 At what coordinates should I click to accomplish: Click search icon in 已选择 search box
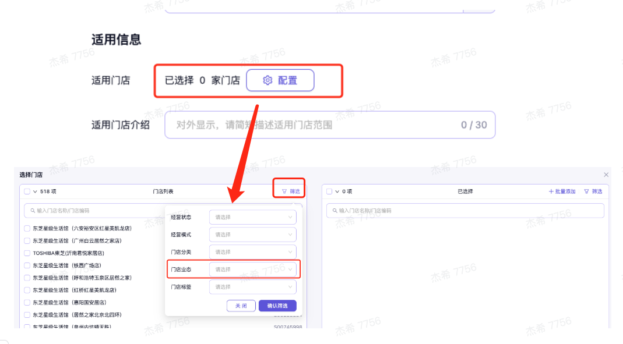point(335,211)
